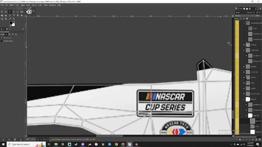The height and width of the screenshot is (147, 262).
Task: Select the Color Picker tool
Action: (10, 19)
